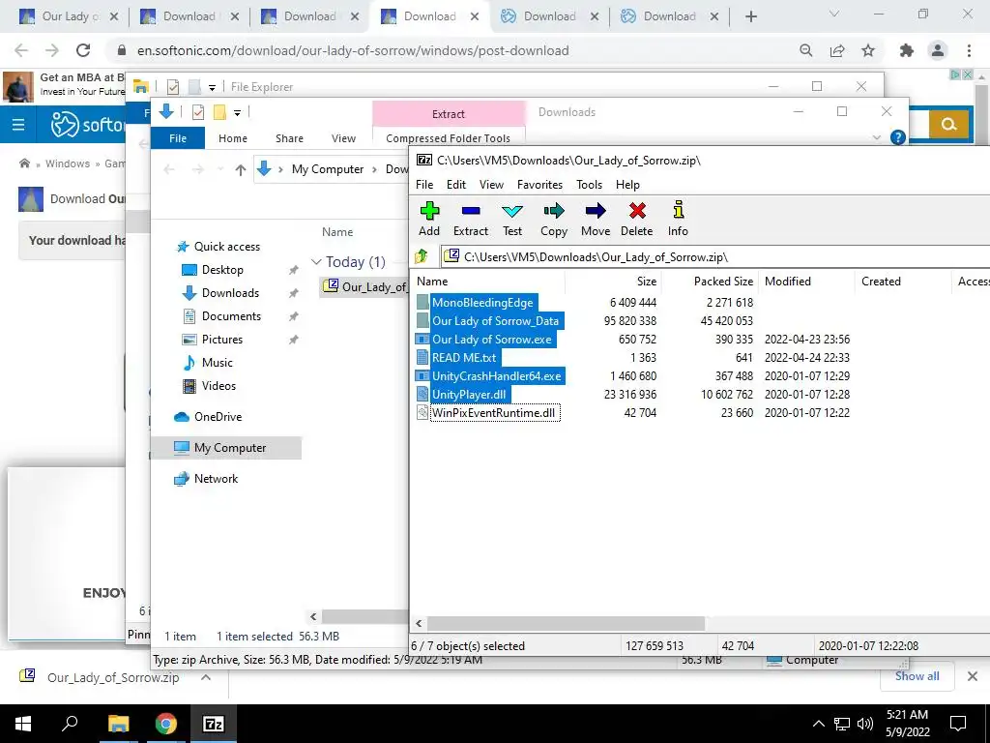This screenshot has width=990, height=743.
Task: Open Share tab in Downloads Explorer ribbon
Action: [x=289, y=137]
